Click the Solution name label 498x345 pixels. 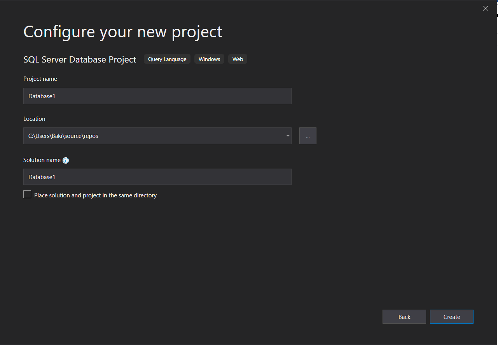42,160
